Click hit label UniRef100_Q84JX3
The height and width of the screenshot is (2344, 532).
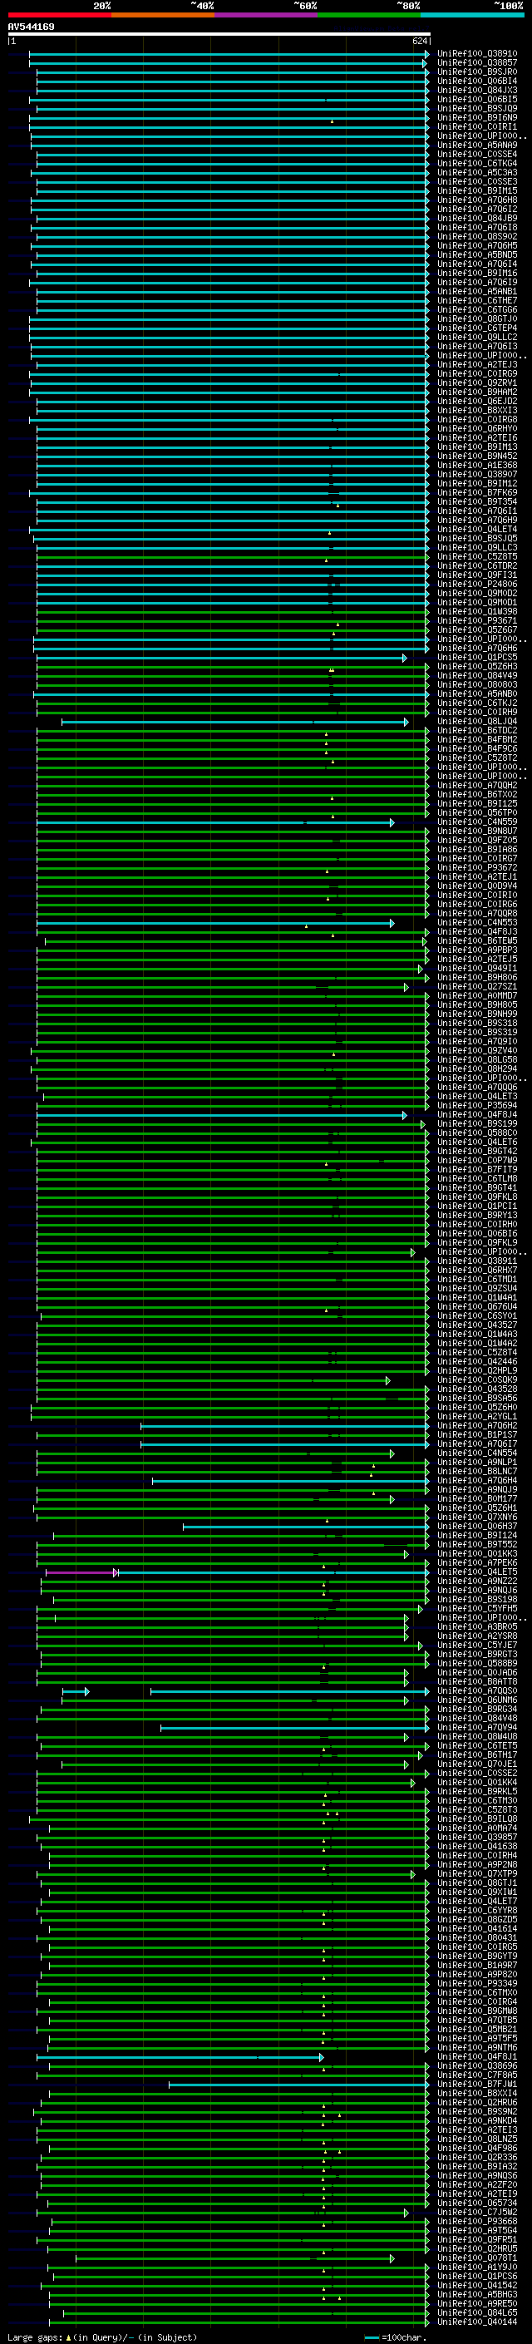pos(476,90)
